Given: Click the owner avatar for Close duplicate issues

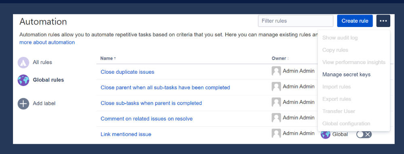Looking at the screenshot, I should pos(276,71).
